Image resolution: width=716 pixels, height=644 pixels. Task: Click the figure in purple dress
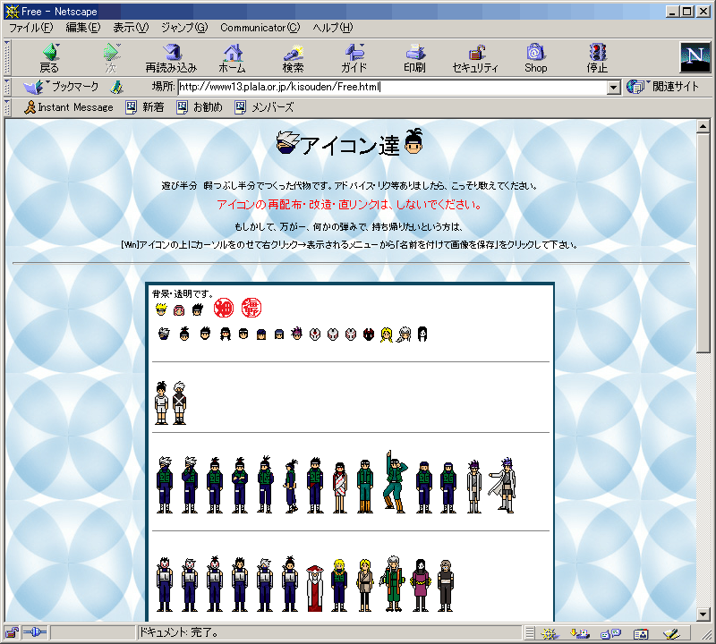421,586
